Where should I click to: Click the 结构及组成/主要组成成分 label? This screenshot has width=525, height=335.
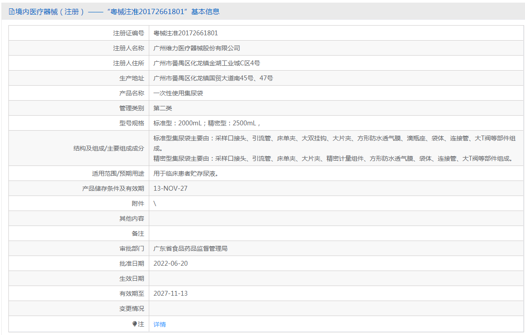click(x=109, y=148)
